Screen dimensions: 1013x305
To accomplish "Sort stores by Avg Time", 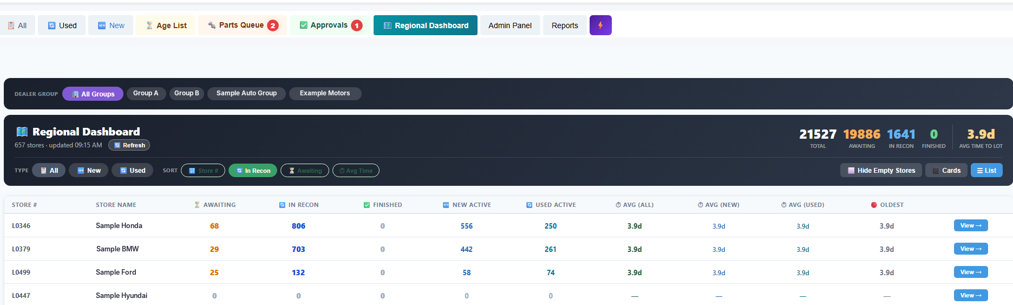I will coord(356,171).
